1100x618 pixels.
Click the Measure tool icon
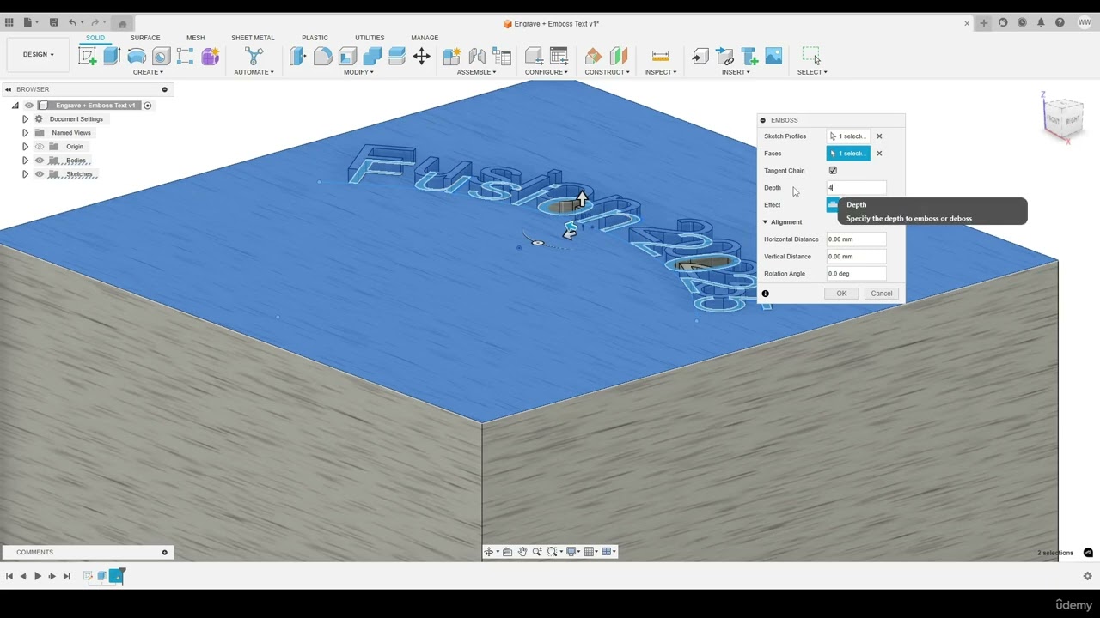point(660,57)
